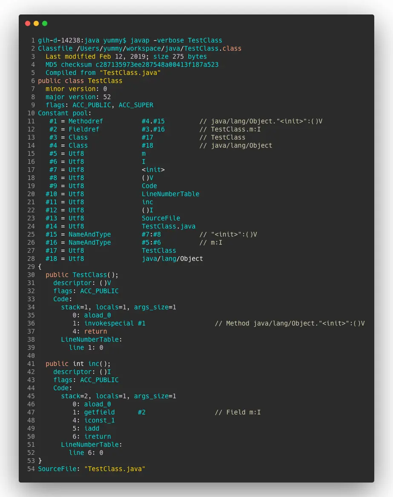
Task: Click 'public TestClass();' constructor line
Action: coord(82,275)
